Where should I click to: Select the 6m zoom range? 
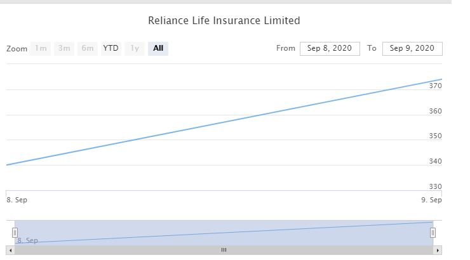pos(88,48)
